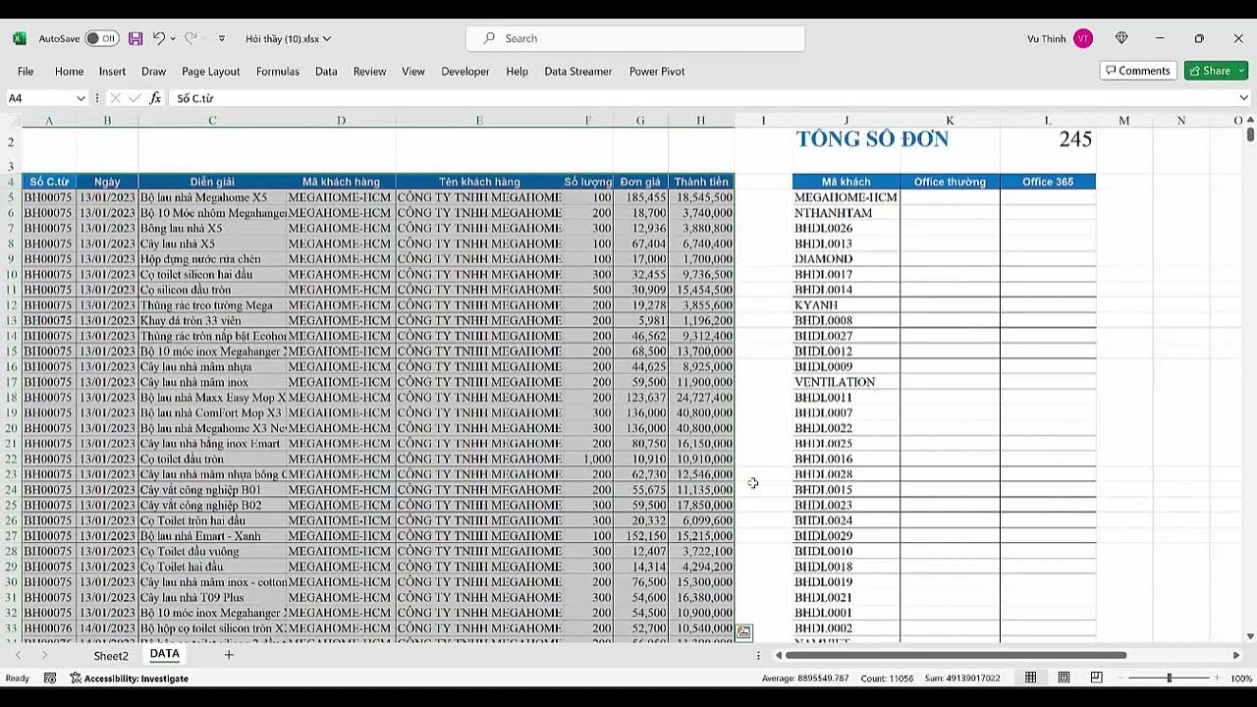1257x707 pixels.
Task: Switch to the Formulas tab
Action: [278, 71]
